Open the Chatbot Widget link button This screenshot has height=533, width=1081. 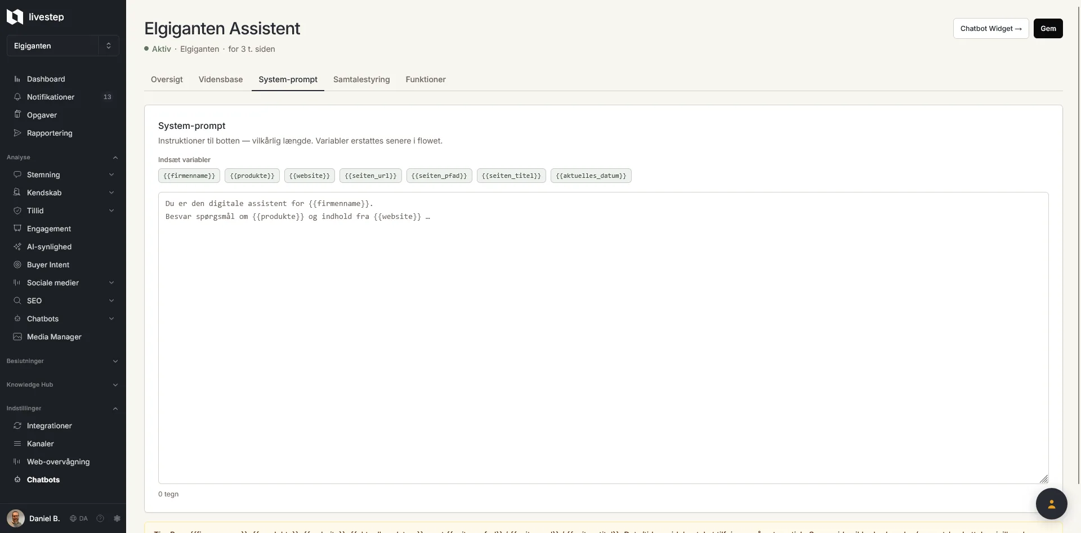coord(991,29)
